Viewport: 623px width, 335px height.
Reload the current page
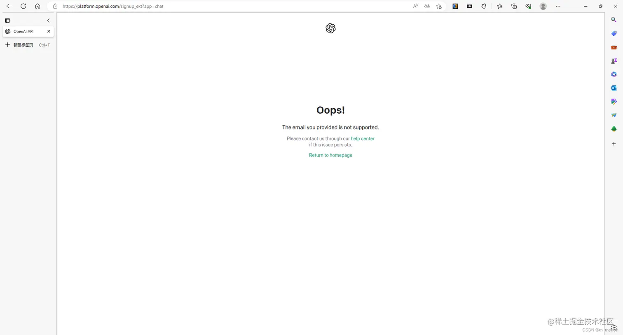coord(23,6)
